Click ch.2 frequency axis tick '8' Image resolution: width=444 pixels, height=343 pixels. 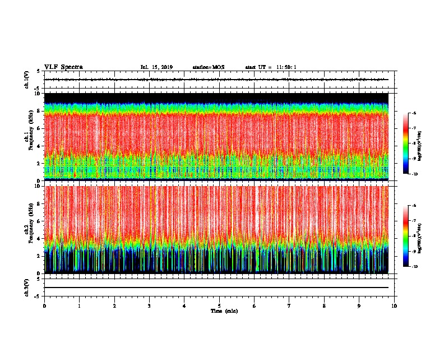point(39,204)
